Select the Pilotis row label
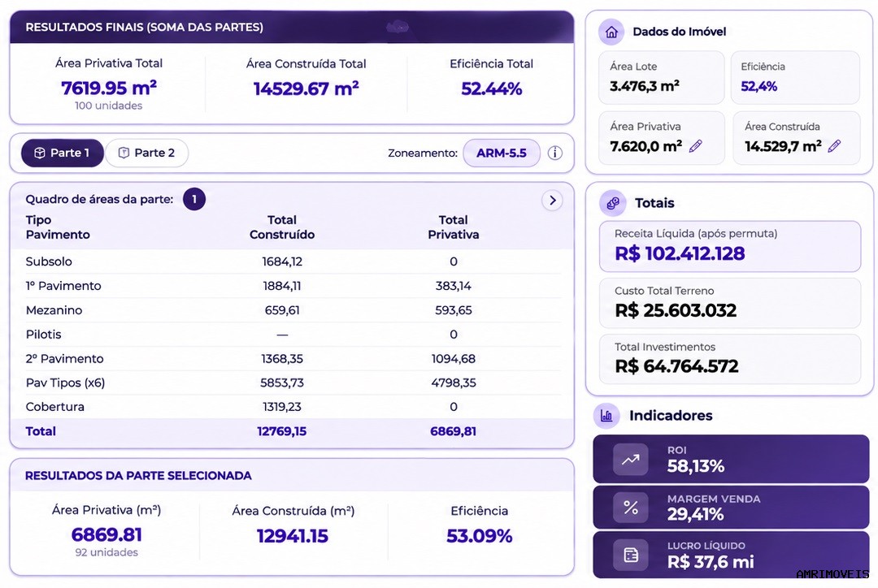The height and width of the screenshot is (588, 878). (x=43, y=335)
